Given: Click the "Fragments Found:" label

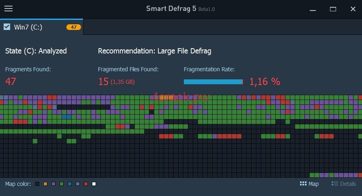Looking at the screenshot, I should point(28,69).
